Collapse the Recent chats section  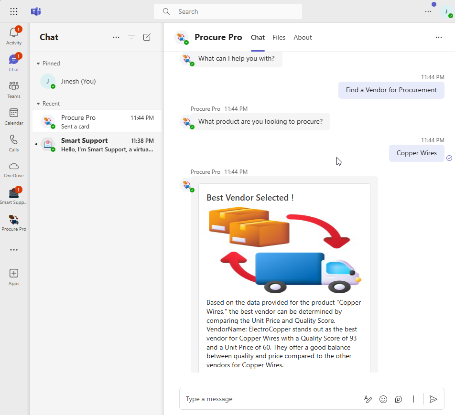pyautogui.click(x=39, y=104)
